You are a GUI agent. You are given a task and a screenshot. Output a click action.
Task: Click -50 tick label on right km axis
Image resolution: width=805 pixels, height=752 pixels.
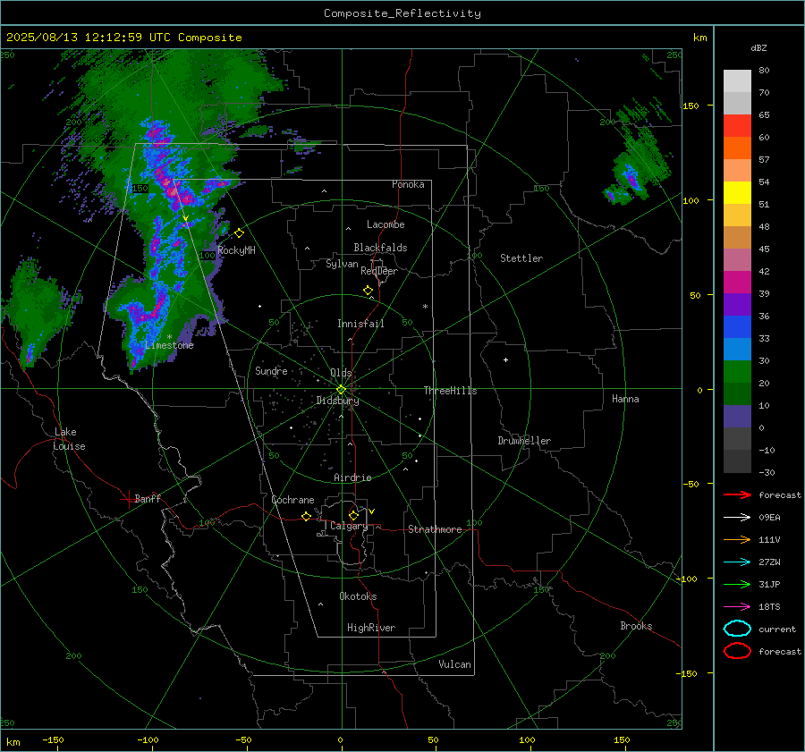691,484
